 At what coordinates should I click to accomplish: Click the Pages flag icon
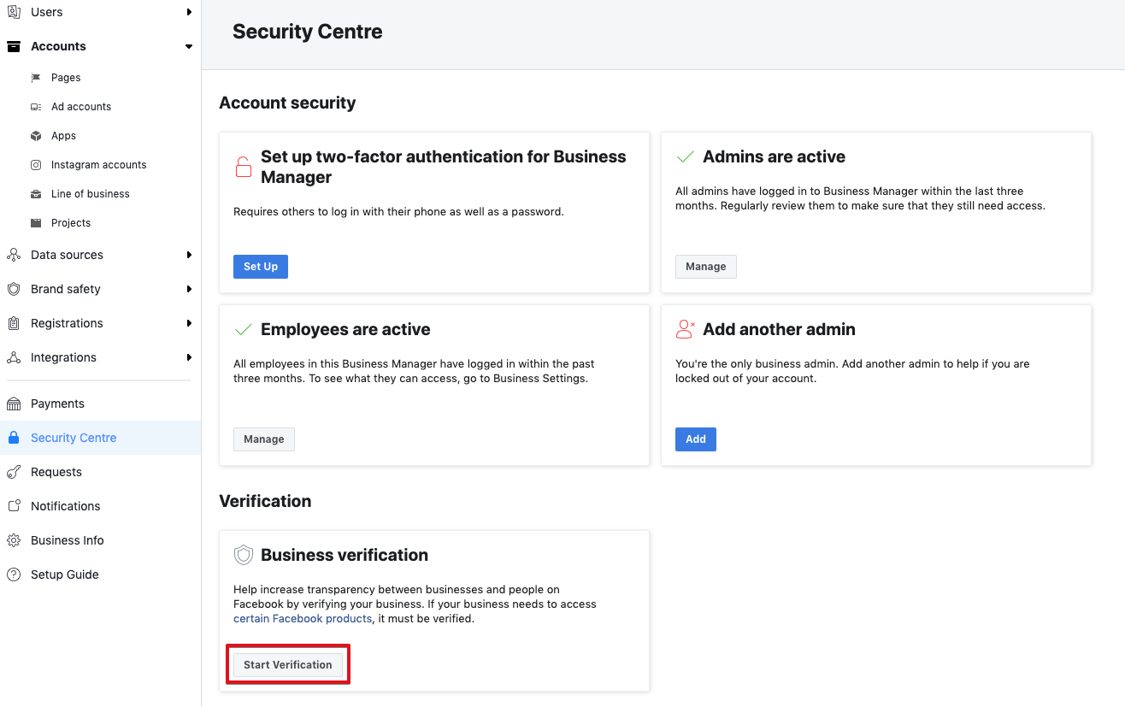click(x=36, y=78)
